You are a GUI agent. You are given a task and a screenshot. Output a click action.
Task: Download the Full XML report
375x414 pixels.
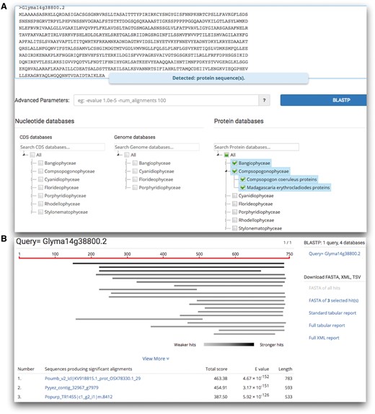[x=324, y=338]
